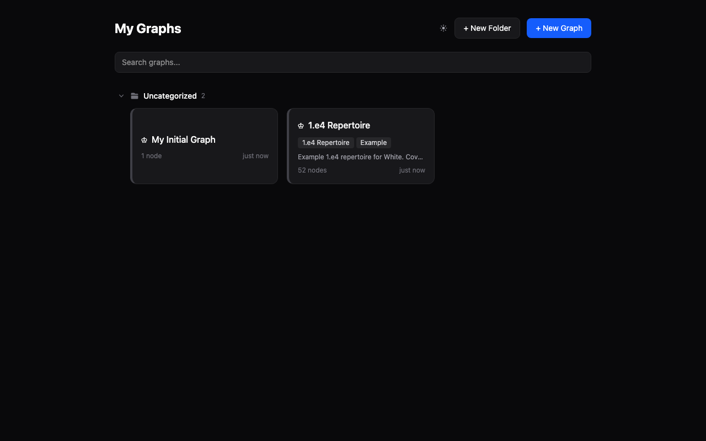Click the repertoire description text
706x441 pixels.
click(x=360, y=157)
